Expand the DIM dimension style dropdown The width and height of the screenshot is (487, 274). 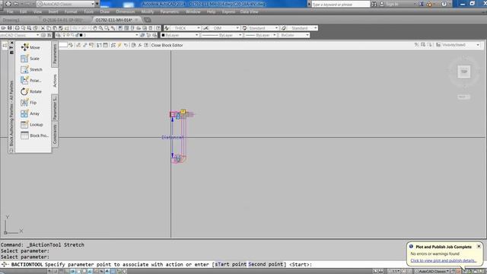[237, 28]
